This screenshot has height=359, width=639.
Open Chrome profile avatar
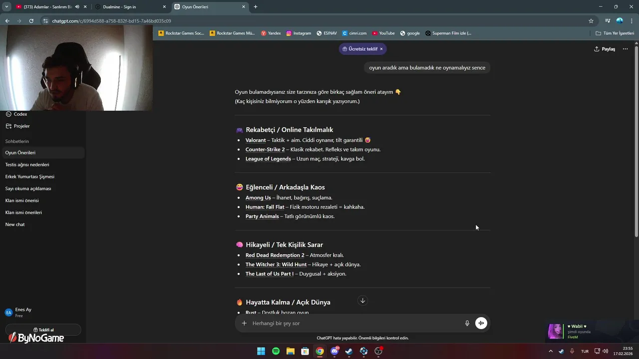(620, 21)
